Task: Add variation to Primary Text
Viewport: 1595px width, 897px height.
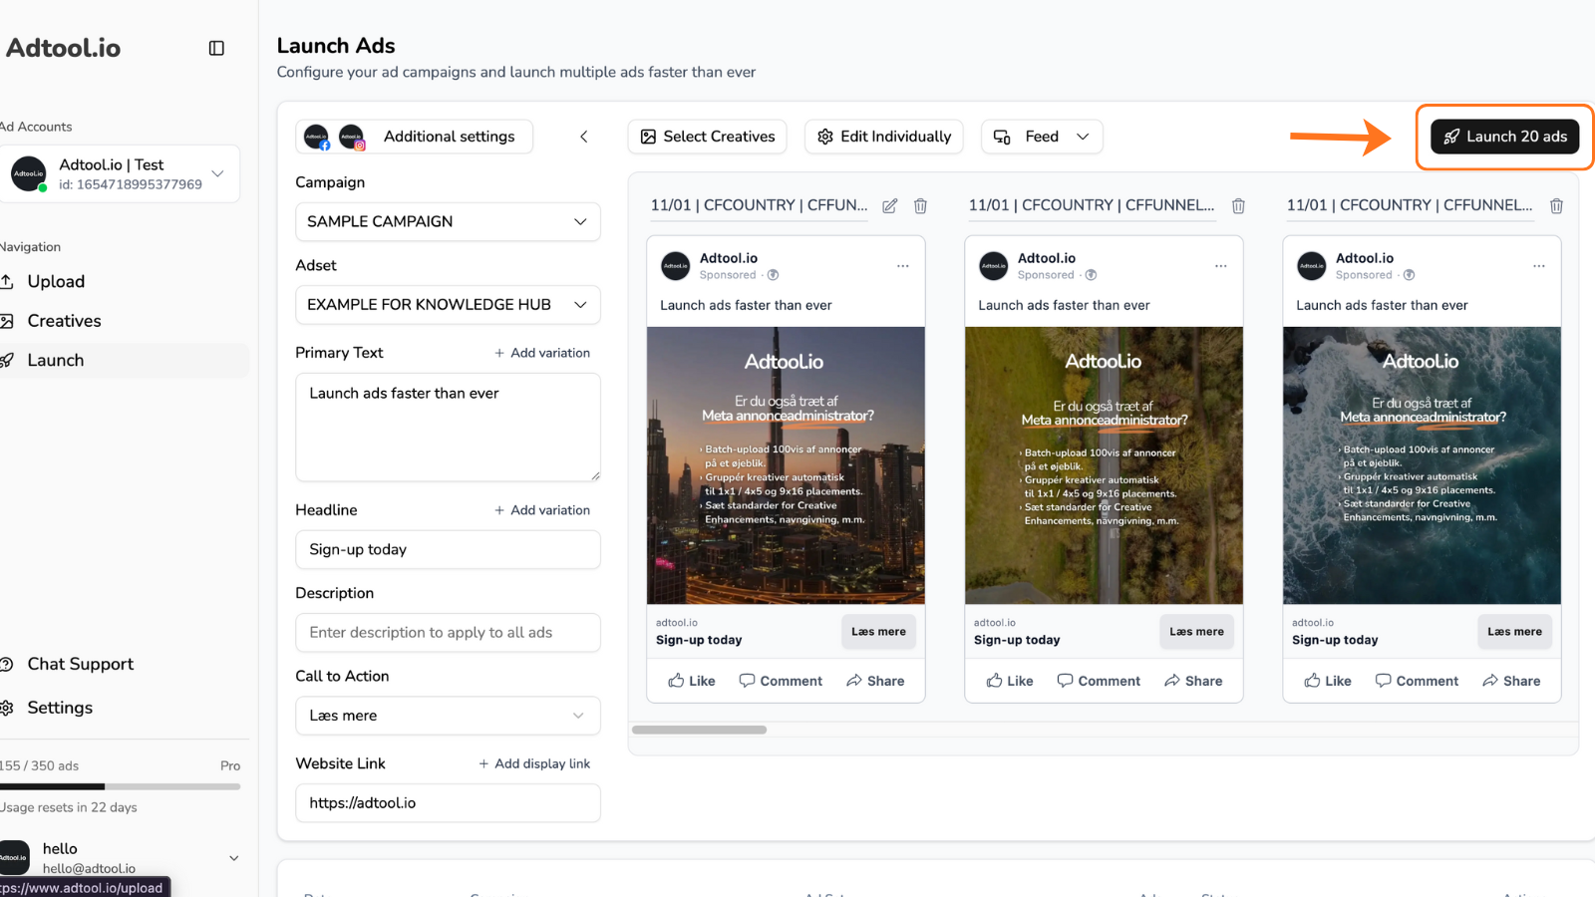Action: pyautogui.click(x=542, y=353)
